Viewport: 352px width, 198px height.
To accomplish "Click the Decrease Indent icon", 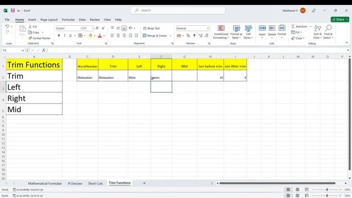I will (130, 35).
